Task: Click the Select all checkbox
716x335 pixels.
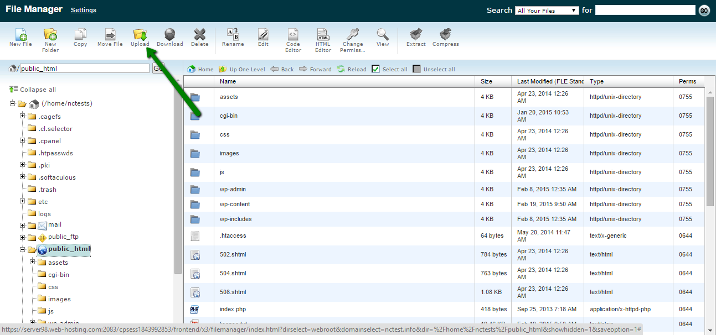Action: click(375, 69)
